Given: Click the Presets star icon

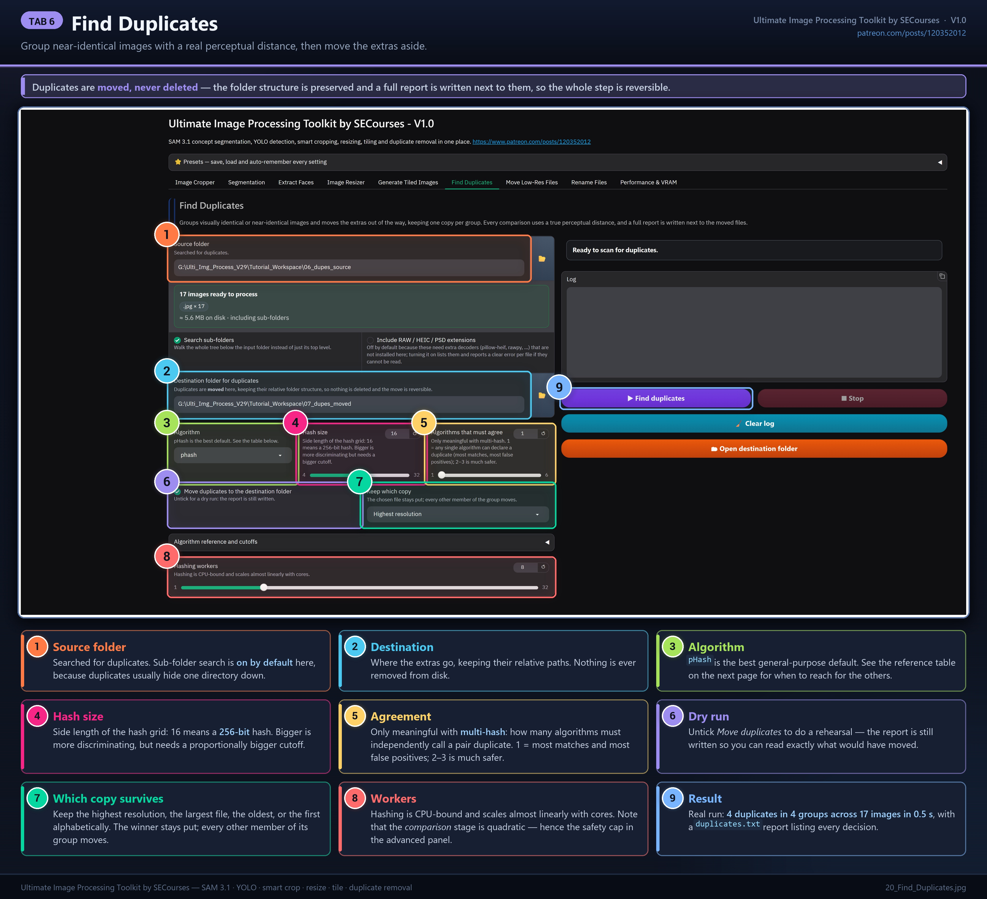Looking at the screenshot, I should [178, 162].
